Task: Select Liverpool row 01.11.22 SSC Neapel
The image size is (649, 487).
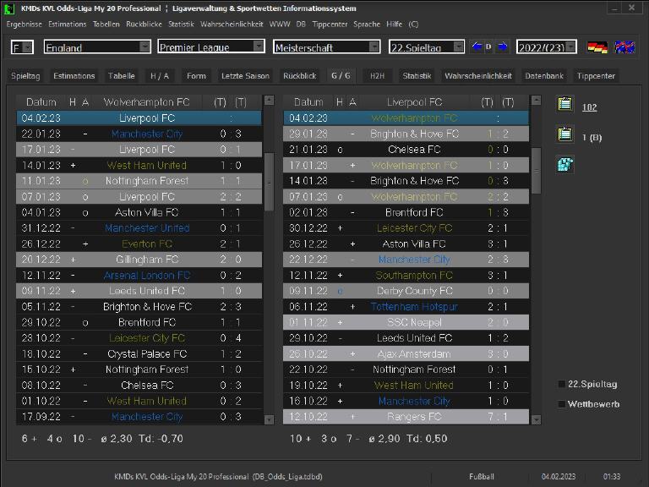Action: click(x=406, y=322)
